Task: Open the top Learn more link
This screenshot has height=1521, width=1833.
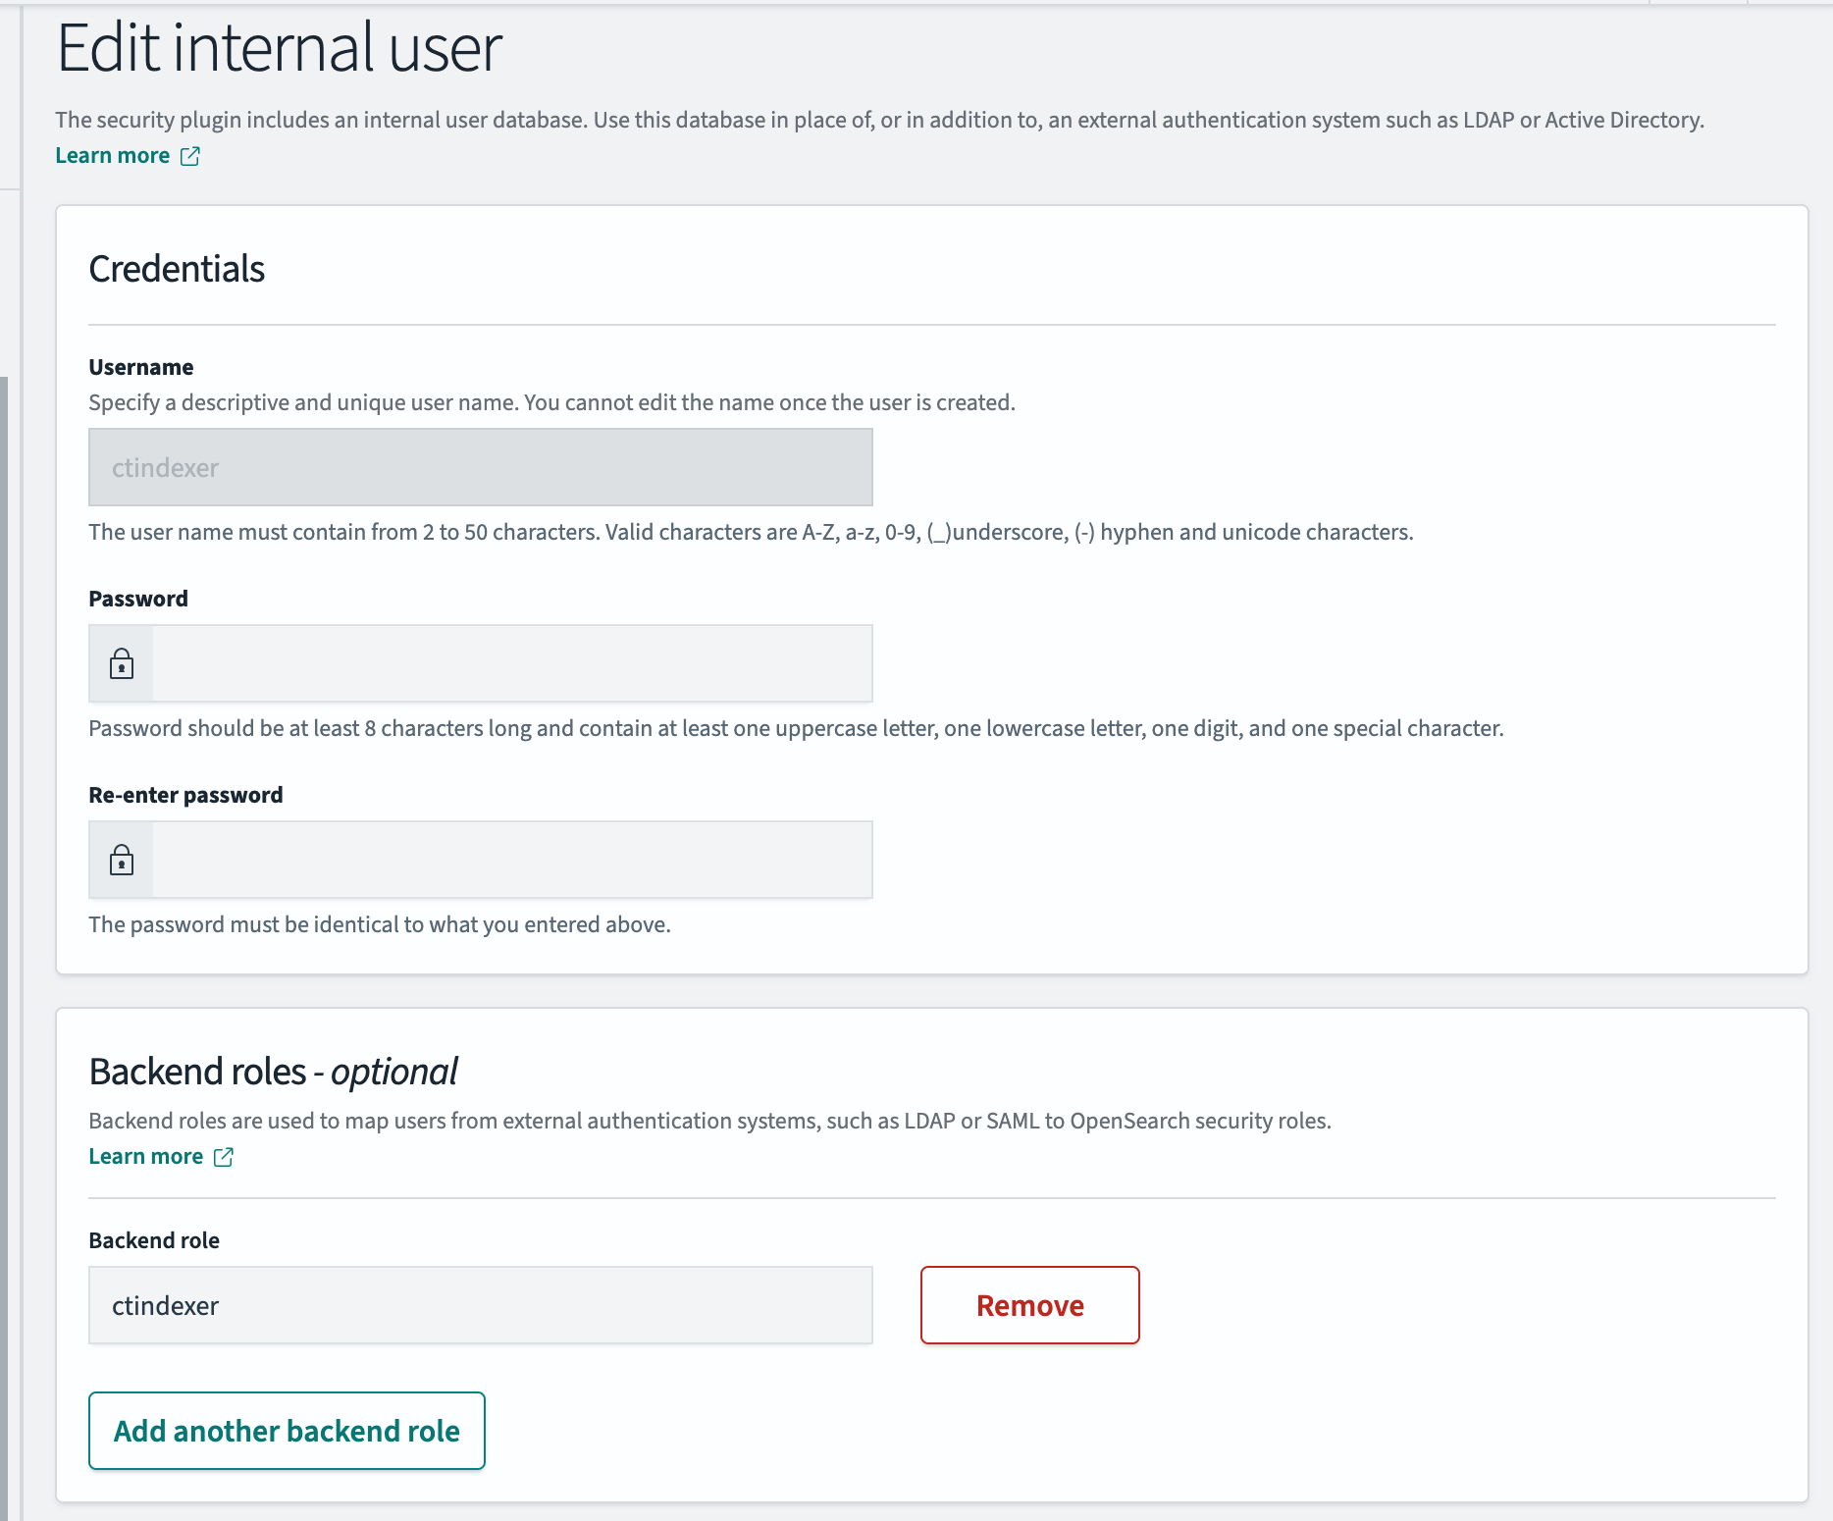Action: tap(113, 156)
